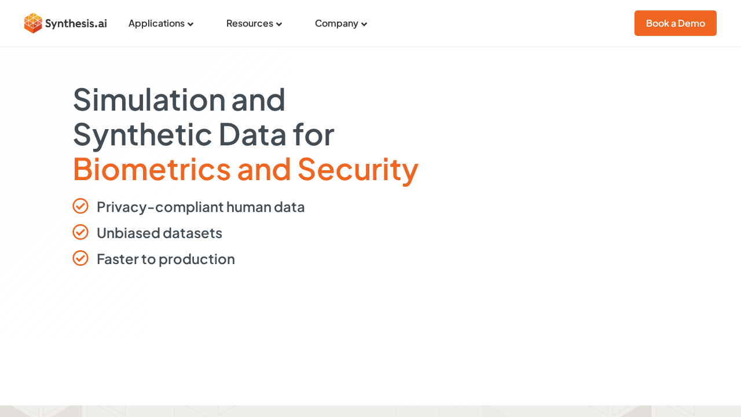The width and height of the screenshot is (741, 417).
Task: Open the Company menu label
Action: pos(336,23)
